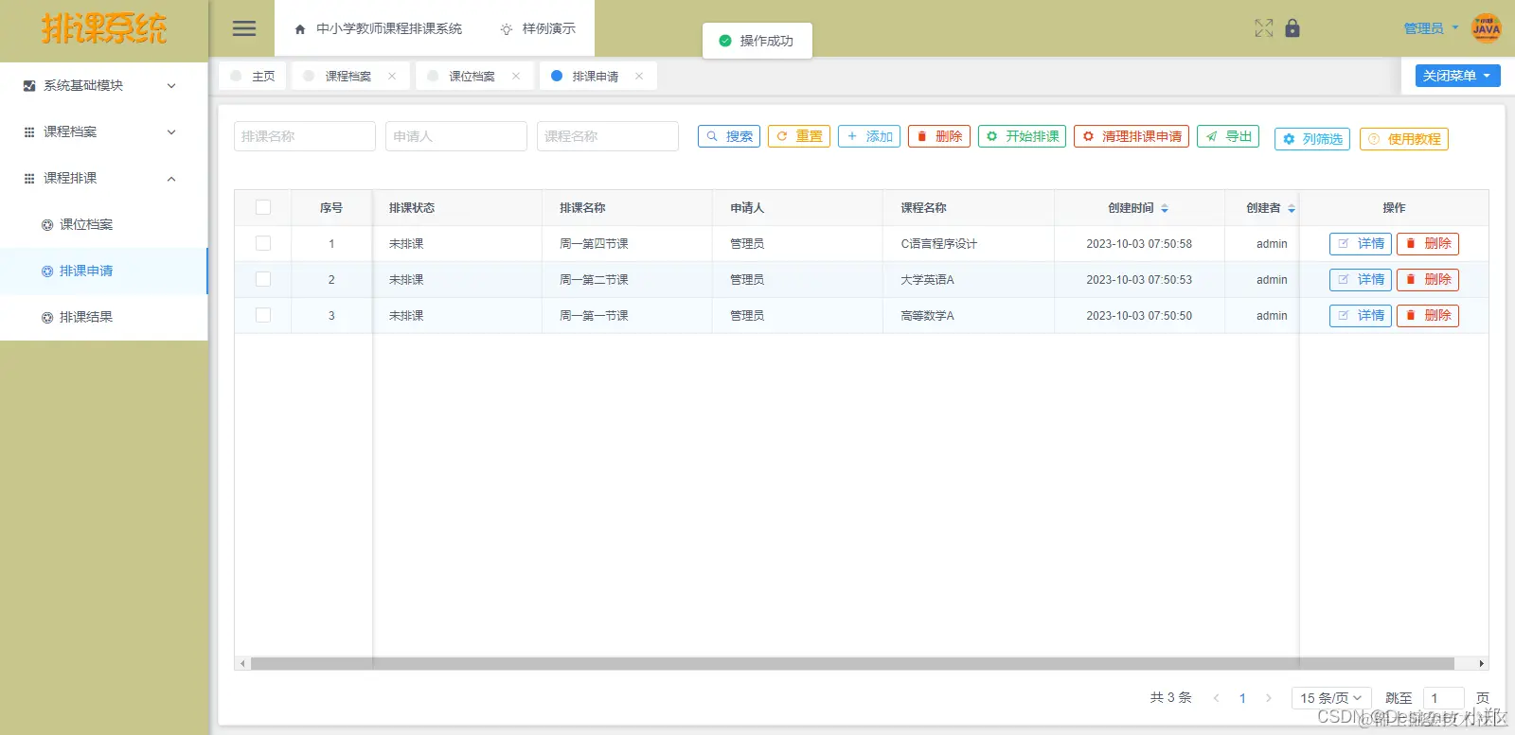Image resolution: width=1515 pixels, height=735 pixels.
Task: Open 详情 for 大学英语A row
Action: (x=1361, y=280)
